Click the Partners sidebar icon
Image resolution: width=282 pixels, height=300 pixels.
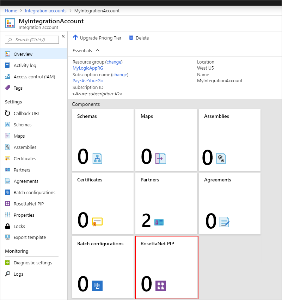(7, 170)
